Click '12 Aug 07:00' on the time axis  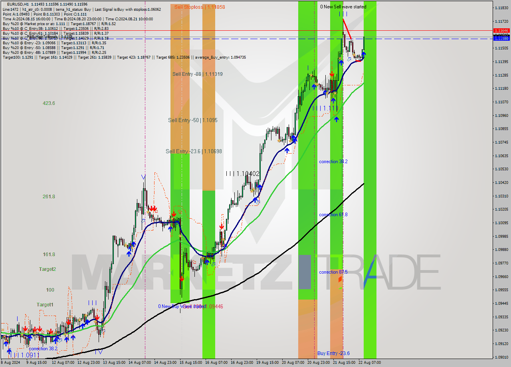tap(62, 363)
